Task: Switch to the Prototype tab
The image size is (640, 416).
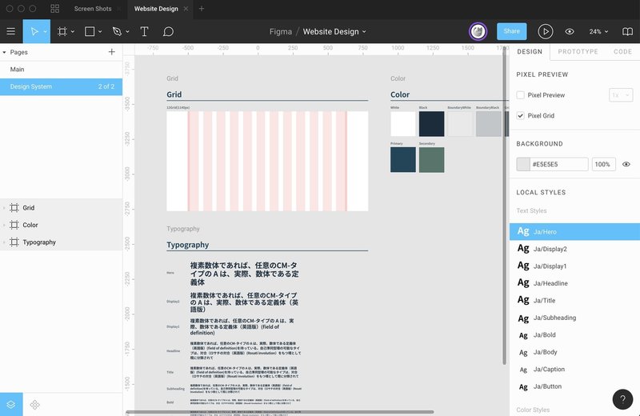Action: [x=578, y=52]
